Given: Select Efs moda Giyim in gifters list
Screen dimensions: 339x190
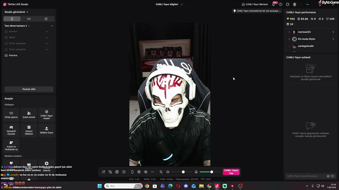Looking at the screenshot, I should tap(311, 39).
